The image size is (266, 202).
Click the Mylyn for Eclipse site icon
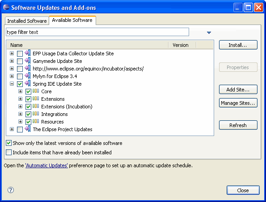tap(28, 76)
